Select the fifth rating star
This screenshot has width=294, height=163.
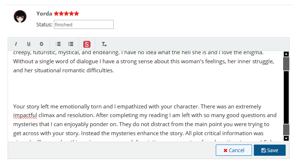pos(76,14)
